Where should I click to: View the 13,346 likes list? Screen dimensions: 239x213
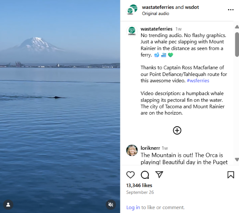pos(139,185)
